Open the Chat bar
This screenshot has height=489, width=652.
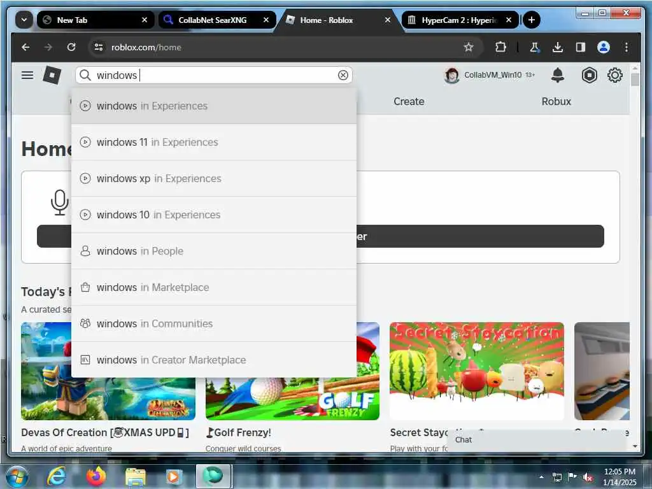(x=536, y=440)
